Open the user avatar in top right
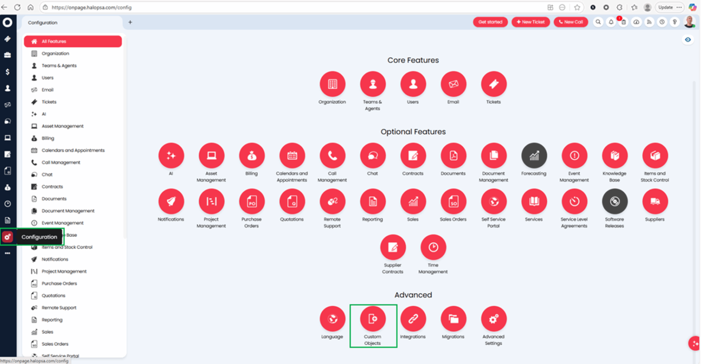The image size is (701, 364). tap(689, 21)
